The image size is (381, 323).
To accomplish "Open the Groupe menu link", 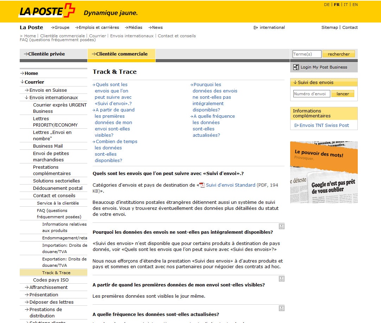I will (x=60, y=27).
